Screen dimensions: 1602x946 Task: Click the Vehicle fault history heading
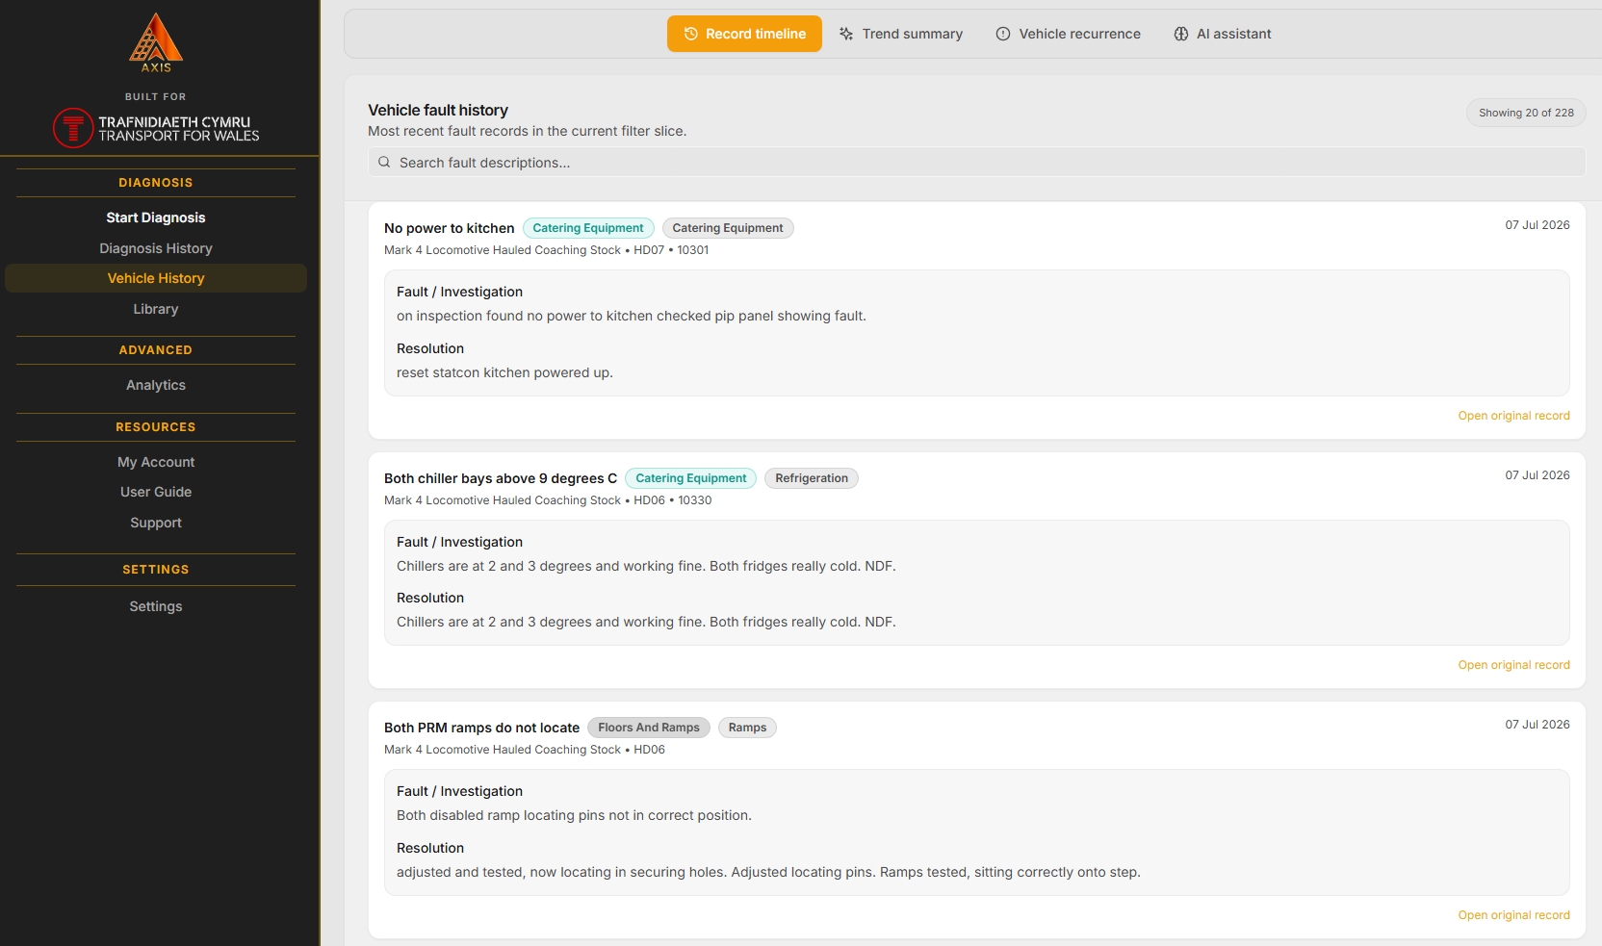(438, 111)
